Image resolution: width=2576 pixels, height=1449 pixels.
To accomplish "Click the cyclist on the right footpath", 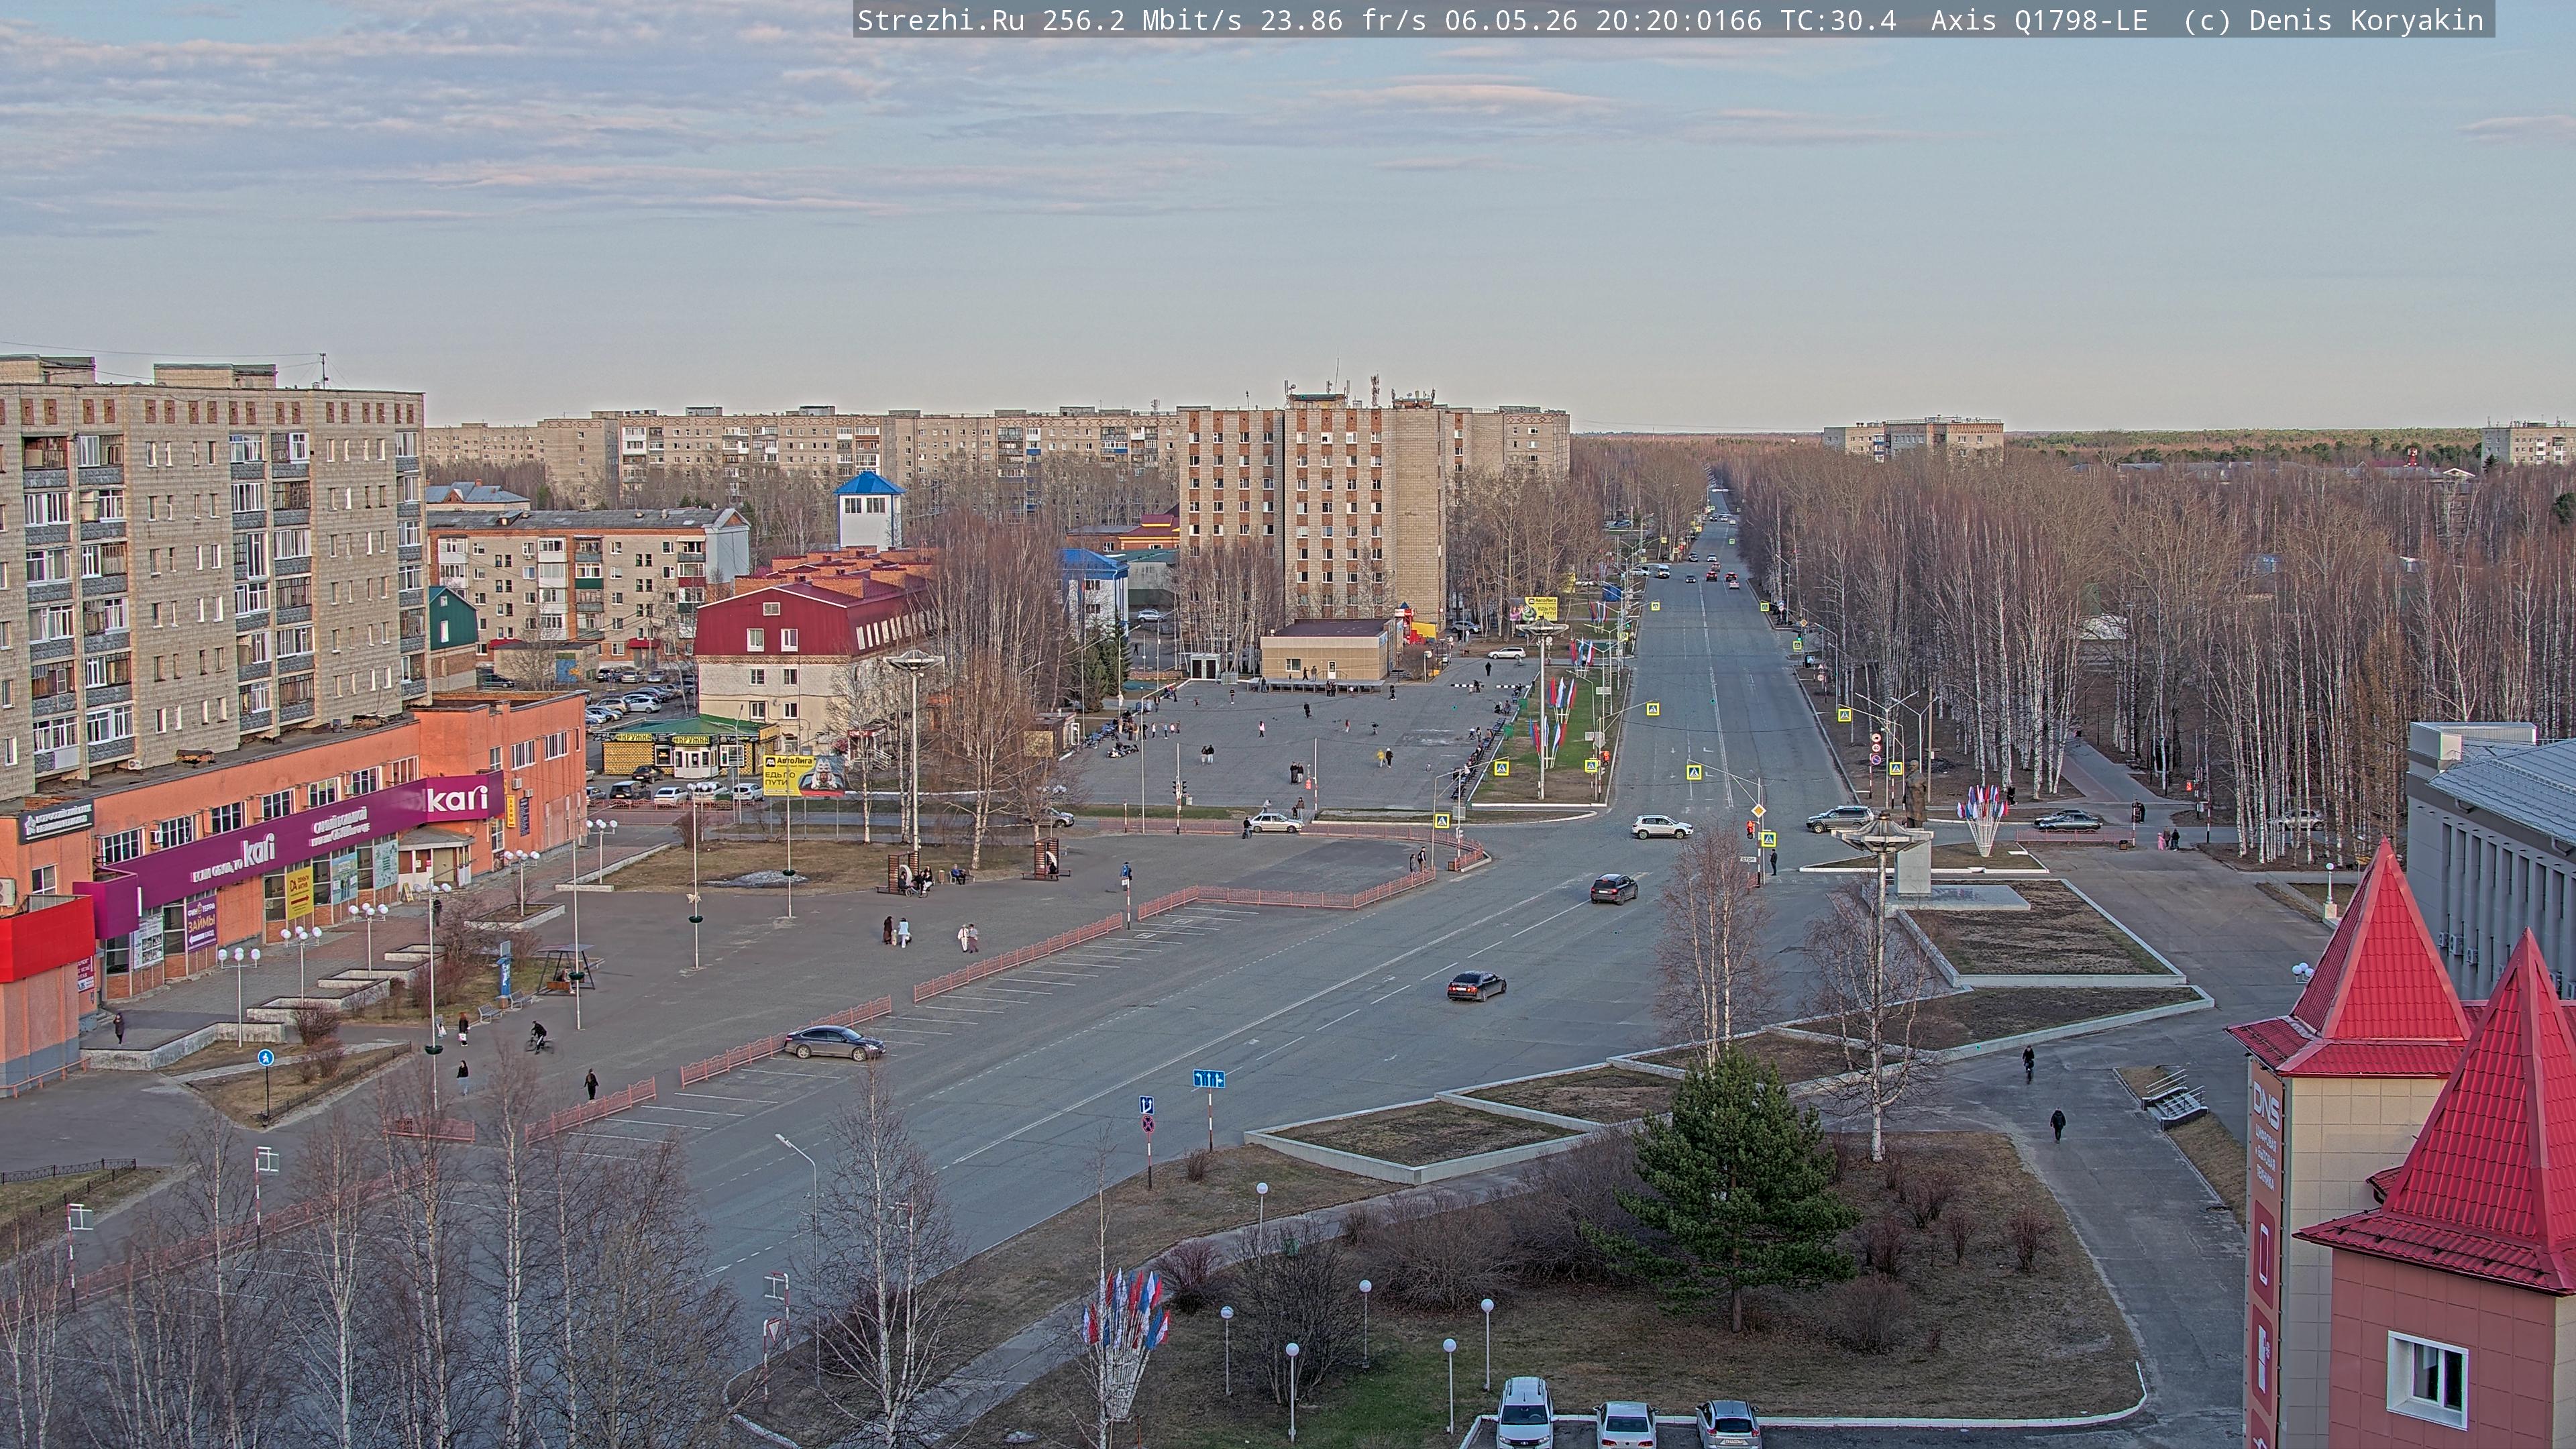I will 2027,1063.
